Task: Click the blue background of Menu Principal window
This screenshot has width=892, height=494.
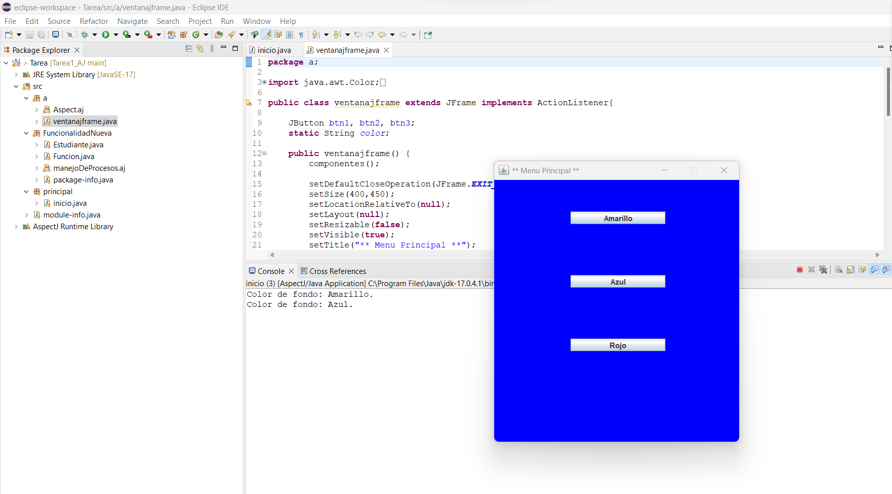Action: 616,396
